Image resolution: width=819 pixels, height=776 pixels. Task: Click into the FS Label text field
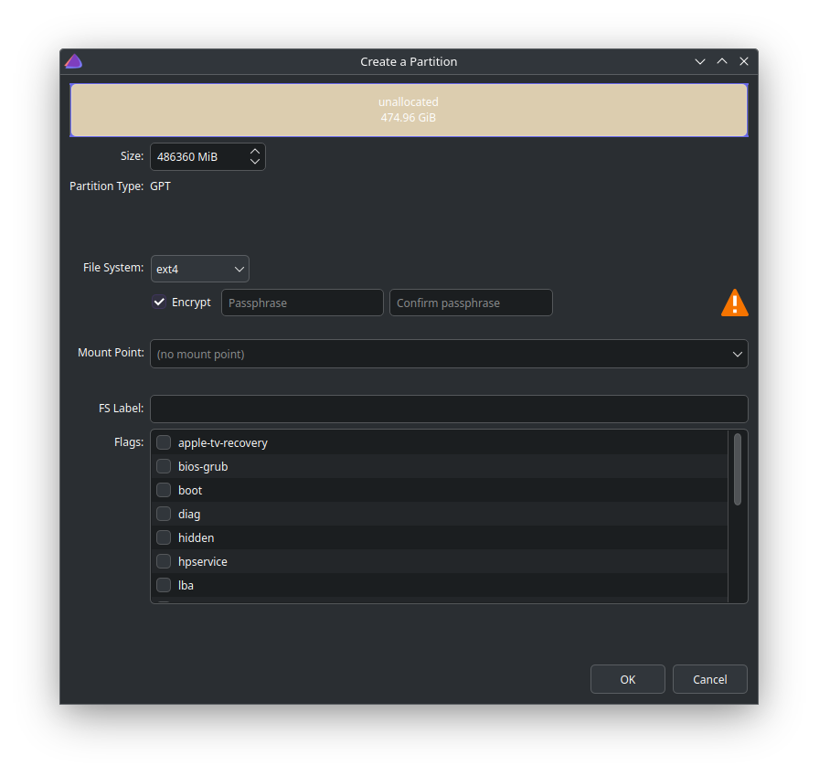pos(449,409)
